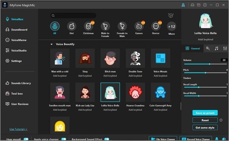Open the magic wand effects tab
The image size is (229, 141).
click(x=208, y=48)
